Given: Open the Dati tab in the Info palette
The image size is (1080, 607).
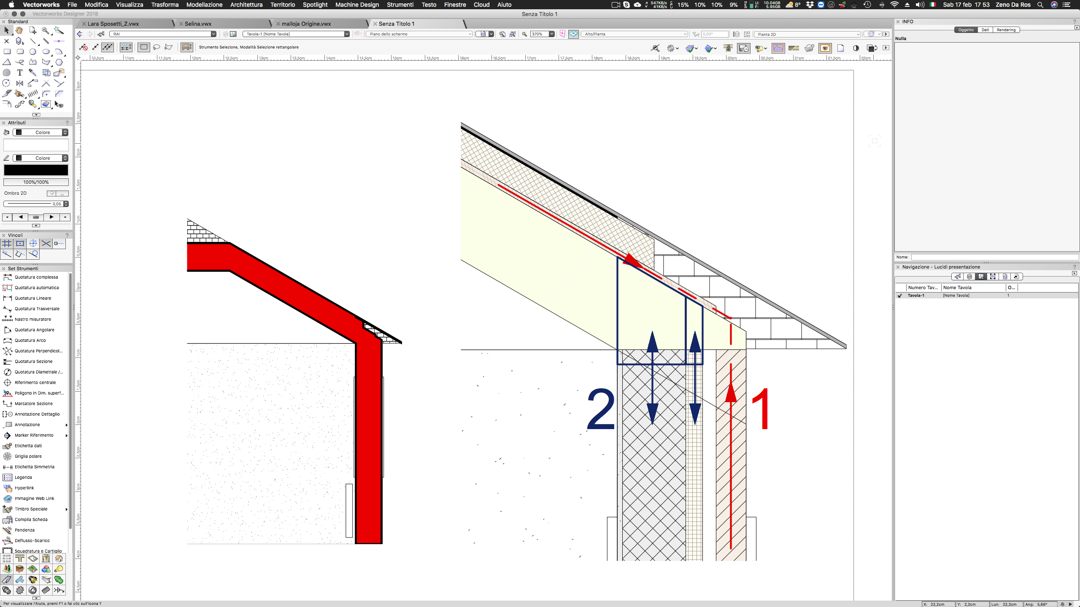Looking at the screenshot, I should click(985, 30).
